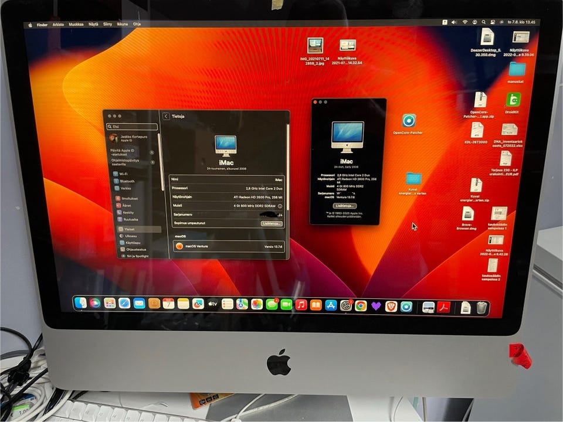Click the menu bar date and time
This screenshot has height=422, width=563.
pos(521,22)
